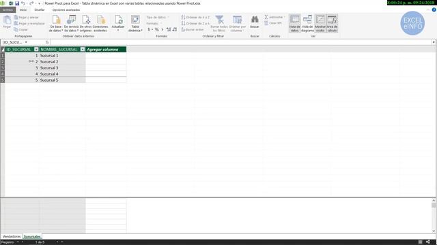Image resolution: width=437 pixels, height=245 pixels.
Task: Open the Archivo tab
Action: tap(8, 10)
